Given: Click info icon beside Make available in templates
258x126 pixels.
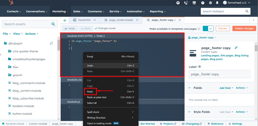Looking at the screenshot, I should coord(199,29).
